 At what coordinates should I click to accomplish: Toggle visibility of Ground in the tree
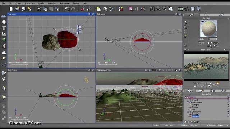click(228, 100)
